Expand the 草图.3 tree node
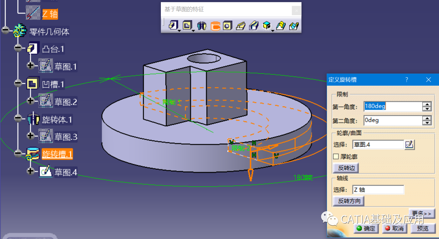This screenshot has width=439, height=239. point(30,136)
